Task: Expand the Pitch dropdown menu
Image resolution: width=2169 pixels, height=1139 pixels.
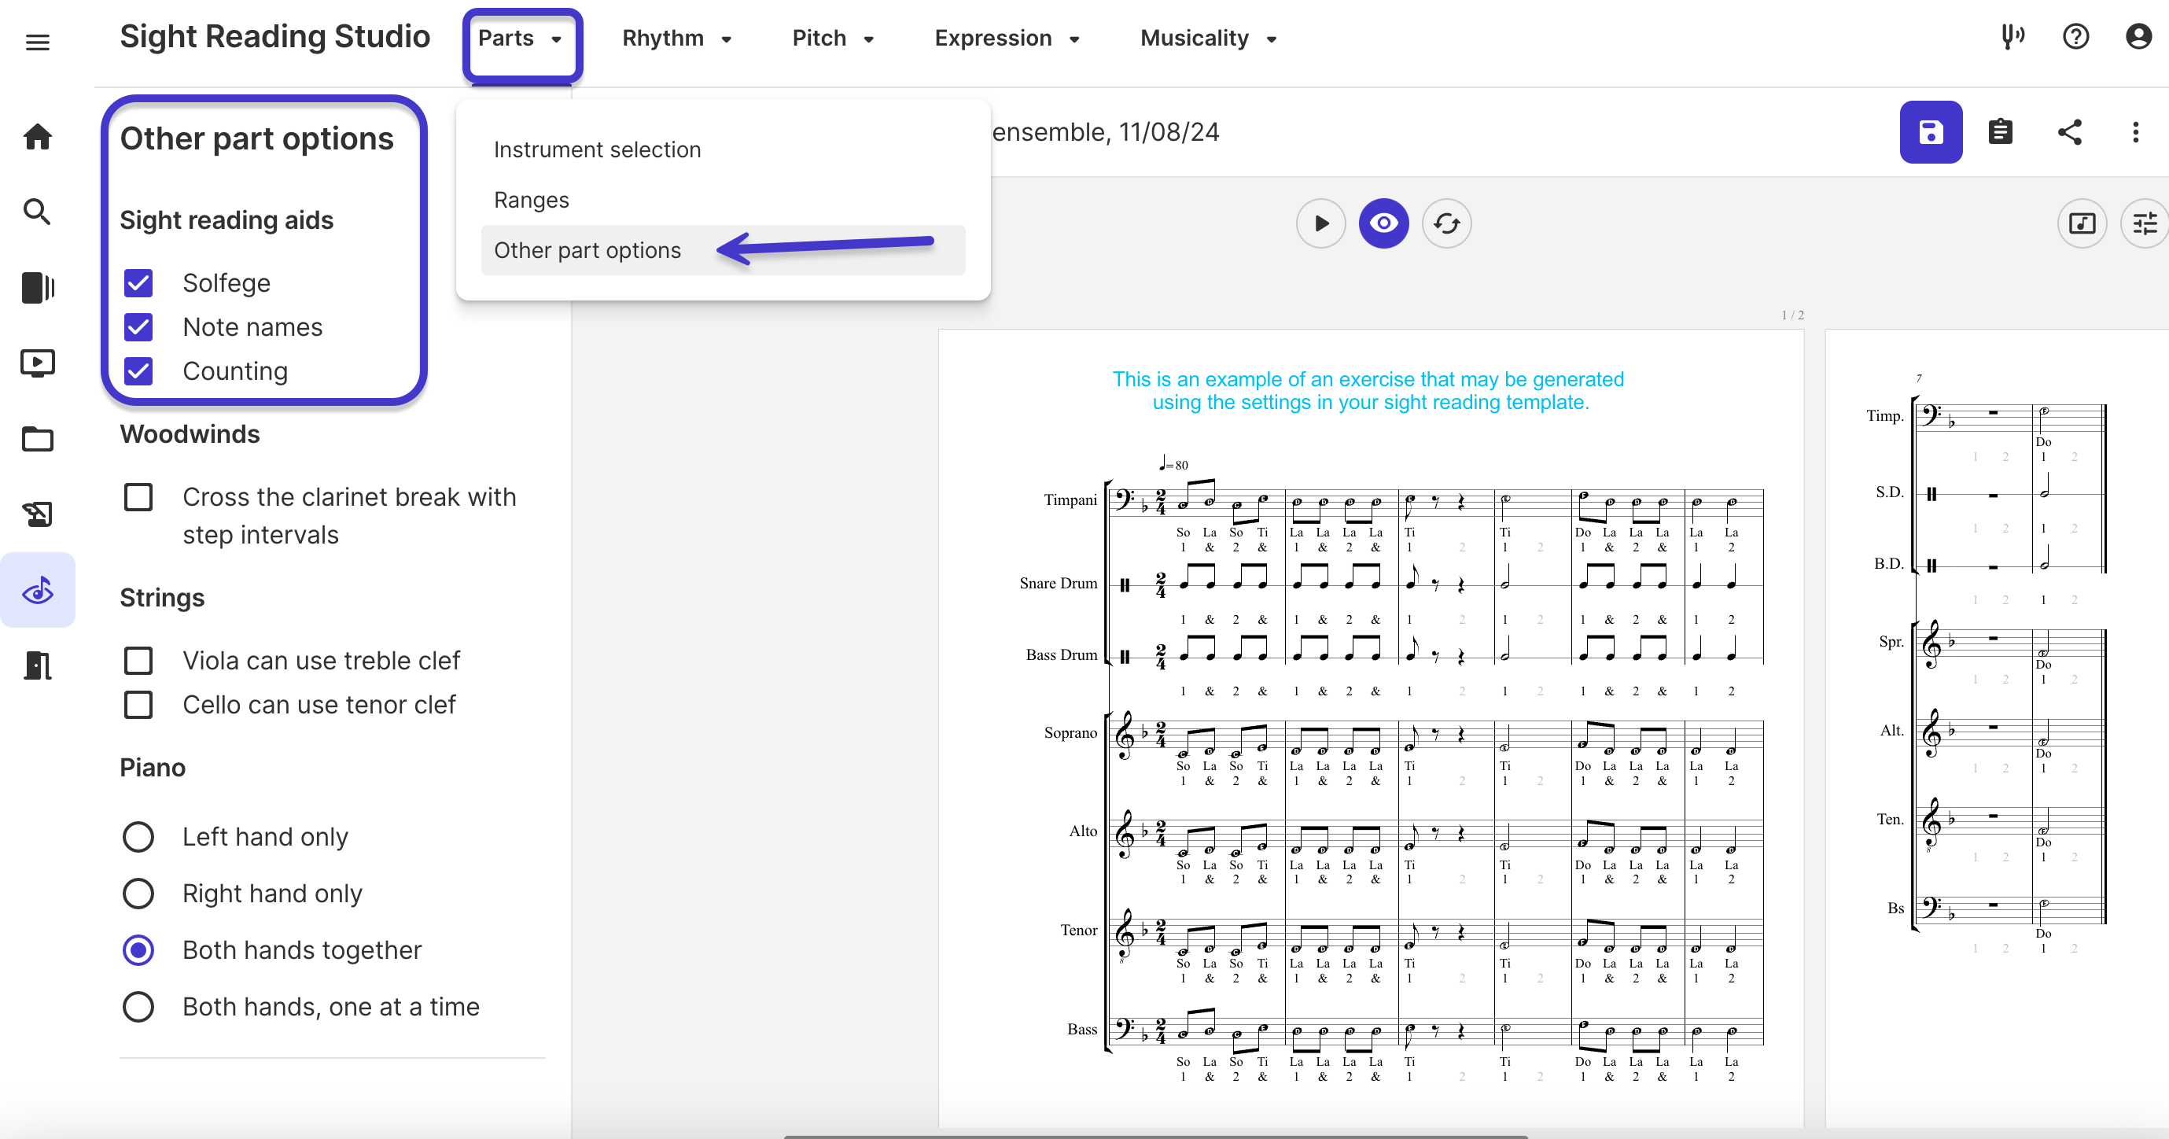Action: (833, 38)
